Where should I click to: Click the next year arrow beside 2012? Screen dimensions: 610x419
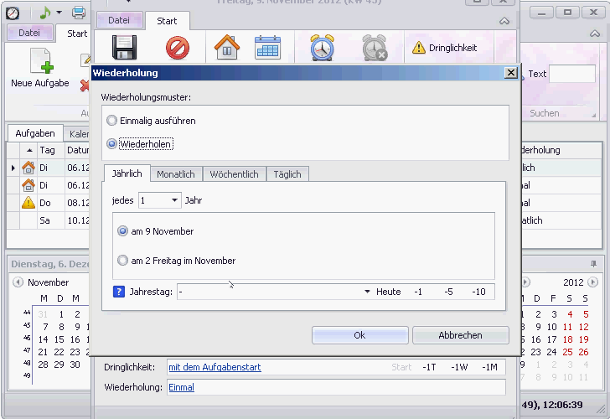pos(592,282)
